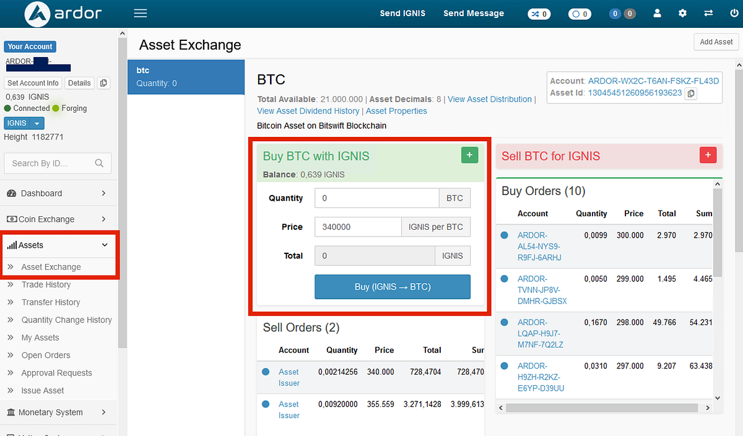Click red plus on Sell BTC panel
The width and height of the screenshot is (743, 436).
tap(708, 155)
